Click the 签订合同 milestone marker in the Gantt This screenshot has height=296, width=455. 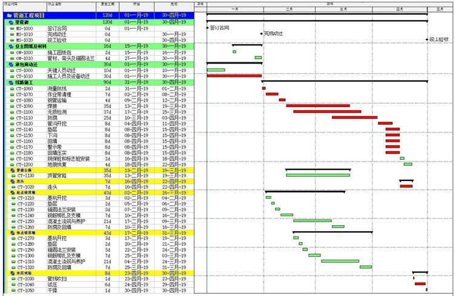[x=208, y=28]
